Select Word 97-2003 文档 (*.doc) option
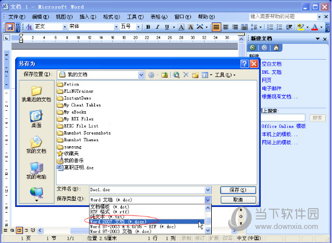 [x=147, y=231]
